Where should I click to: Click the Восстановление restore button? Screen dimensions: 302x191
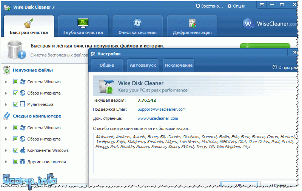(x=210, y=6)
